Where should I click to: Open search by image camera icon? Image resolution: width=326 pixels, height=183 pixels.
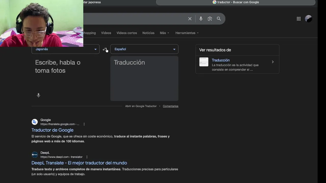pyautogui.click(x=210, y=19)
